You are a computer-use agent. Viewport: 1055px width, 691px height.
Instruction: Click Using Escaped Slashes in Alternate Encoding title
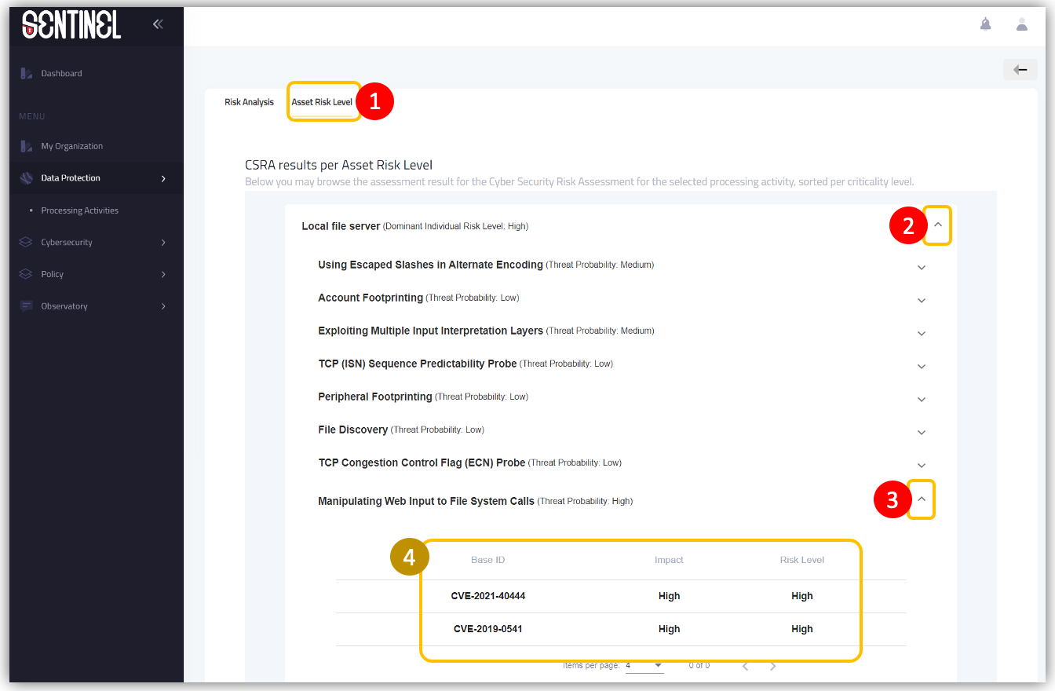[x=430, y=265]
